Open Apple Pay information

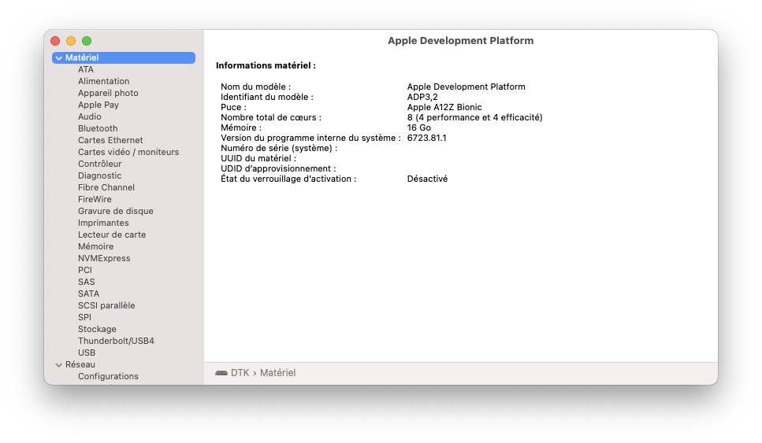[x=99, y=105]
